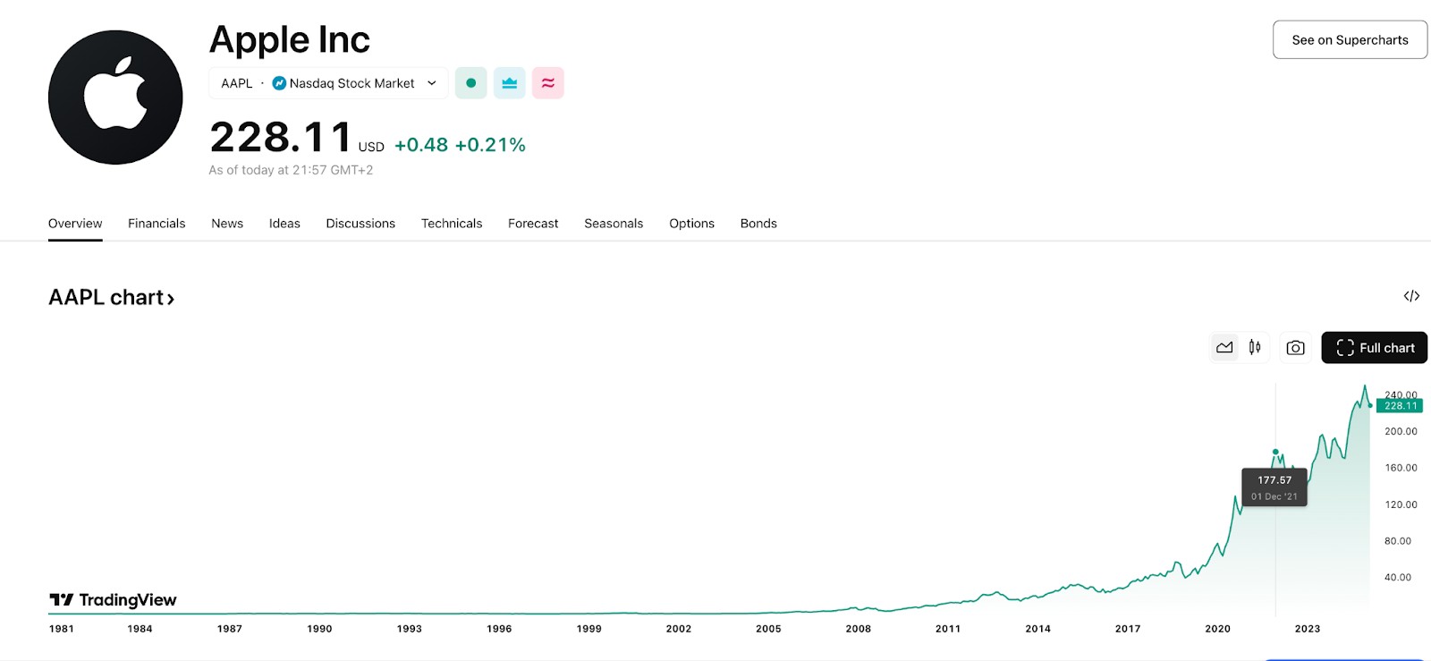Click the 1999 label on time axis
This screenshot has height=661, width=1431.
coord(589,629)
